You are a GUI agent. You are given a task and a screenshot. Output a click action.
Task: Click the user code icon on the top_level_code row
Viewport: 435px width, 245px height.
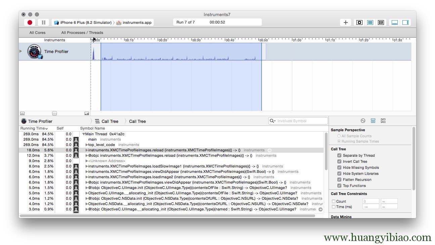[76, 145]
